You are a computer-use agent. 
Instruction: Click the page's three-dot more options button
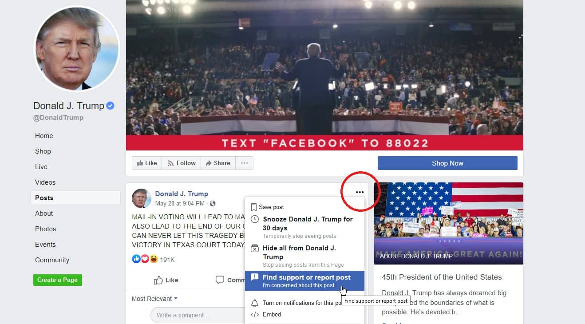click(244, 163)
